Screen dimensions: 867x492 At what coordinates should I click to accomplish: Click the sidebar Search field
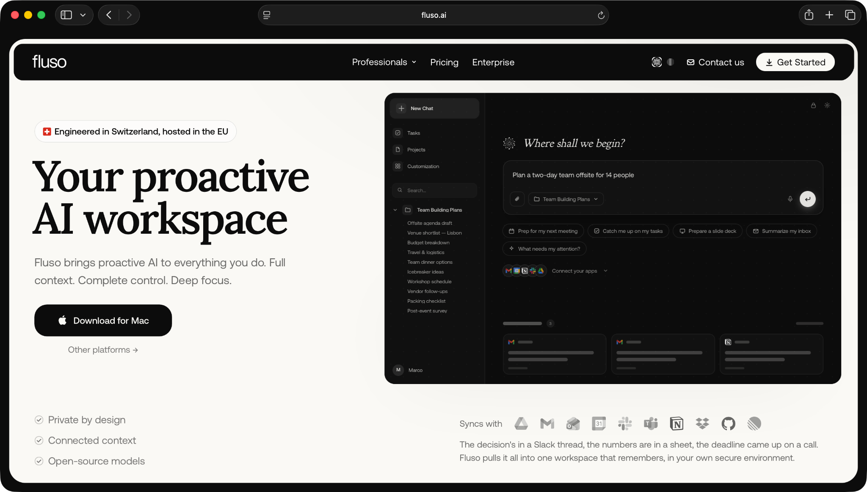point(434,191)
